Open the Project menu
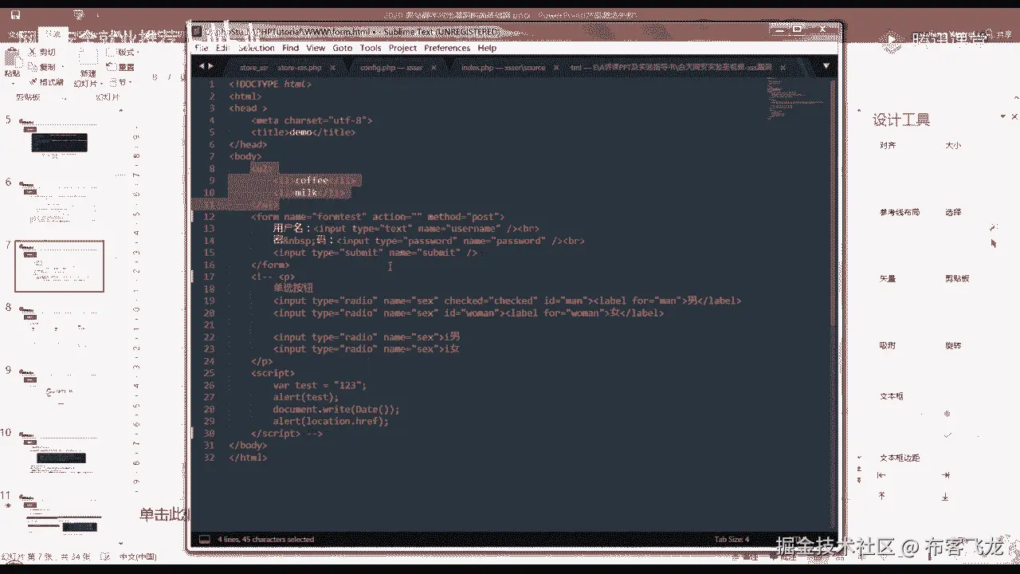 (402, 48)
